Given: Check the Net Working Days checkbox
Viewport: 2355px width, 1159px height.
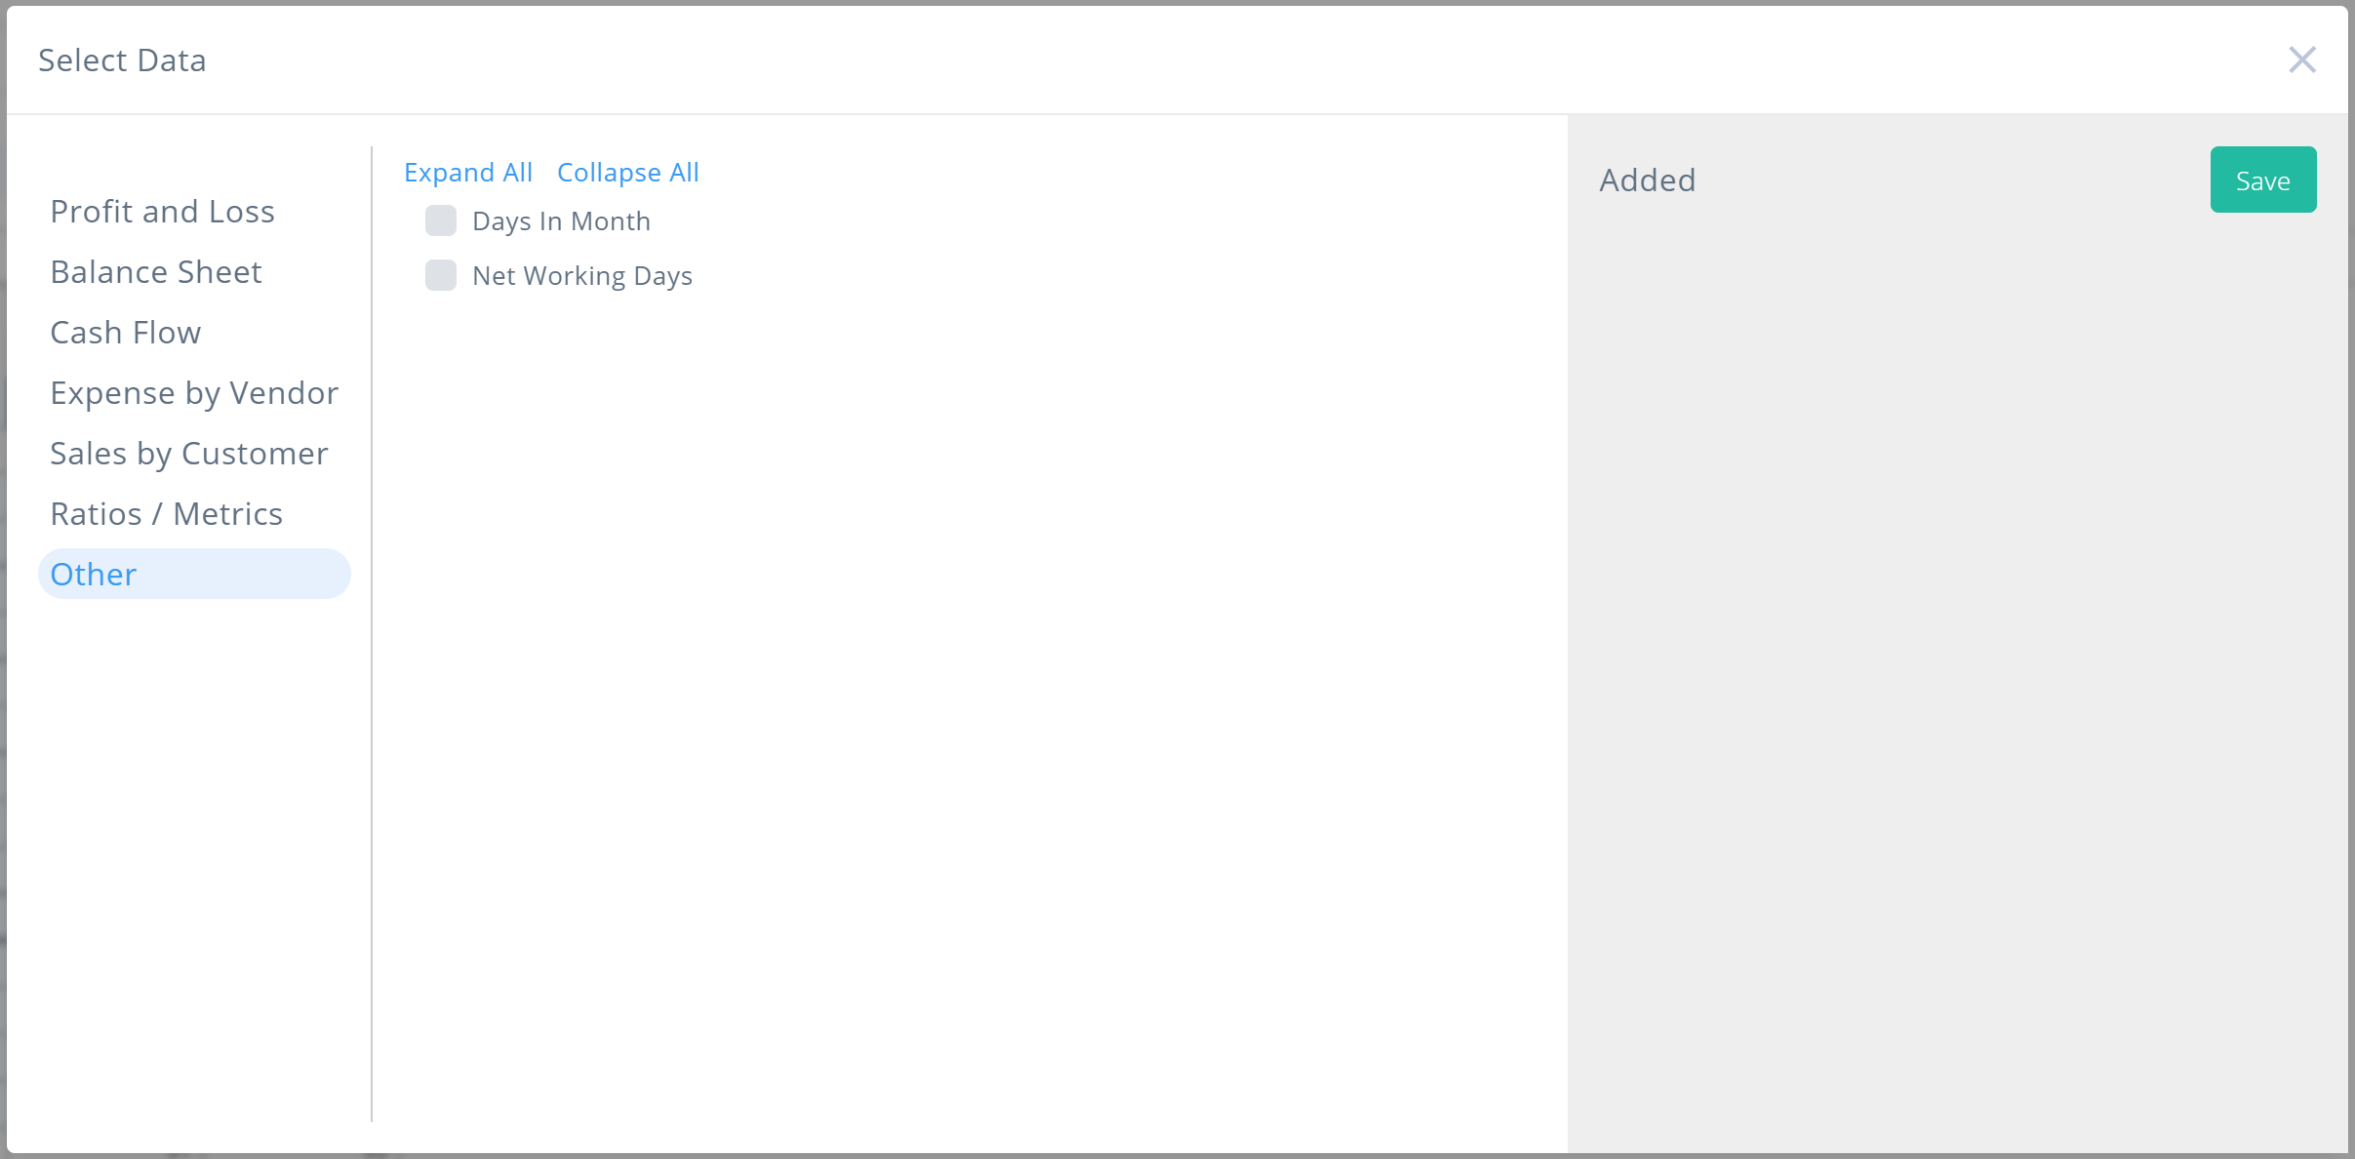Looking at the screenshot, I should [441, 276].
